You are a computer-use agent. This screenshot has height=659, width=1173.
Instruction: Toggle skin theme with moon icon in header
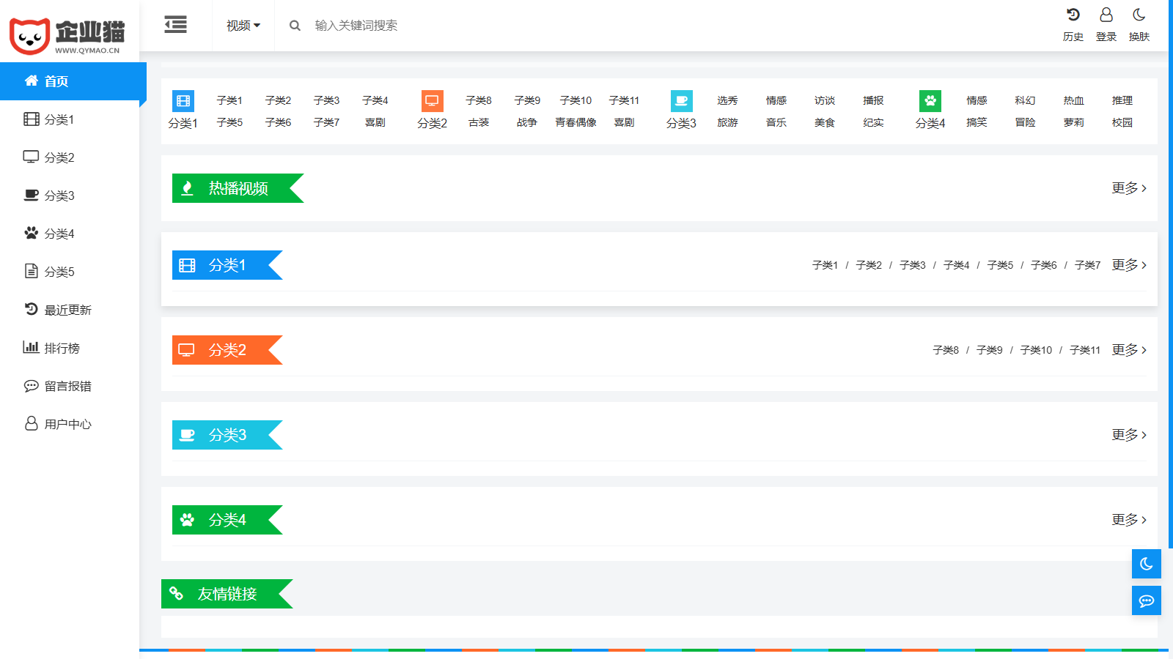(1139, 15)
